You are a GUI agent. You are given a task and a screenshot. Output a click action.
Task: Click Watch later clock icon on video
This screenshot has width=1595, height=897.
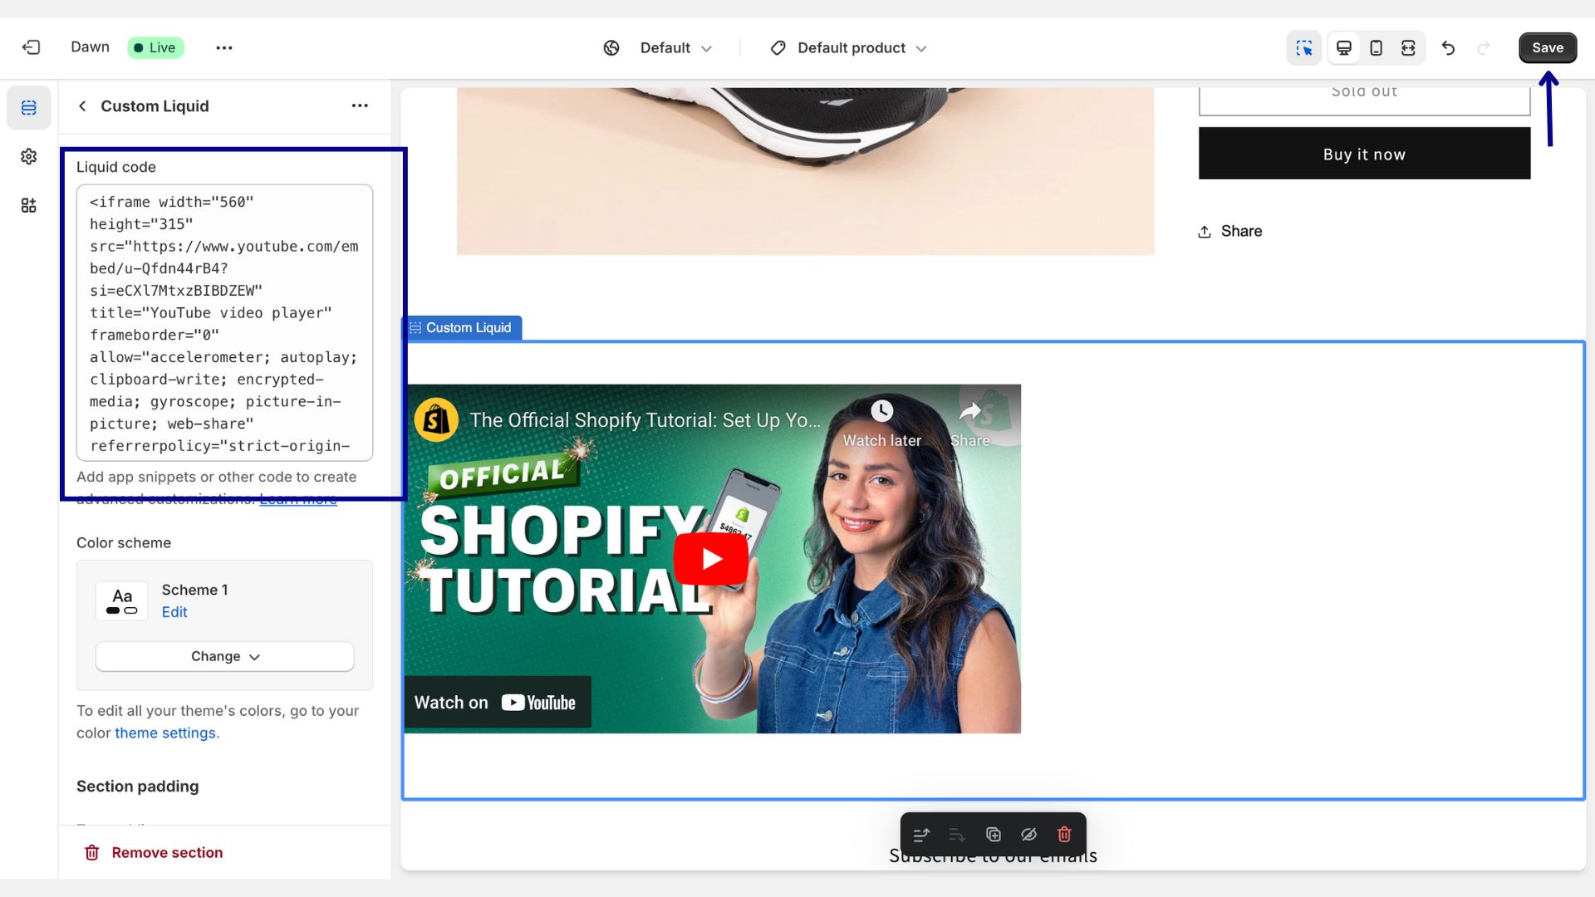point(881,411)
